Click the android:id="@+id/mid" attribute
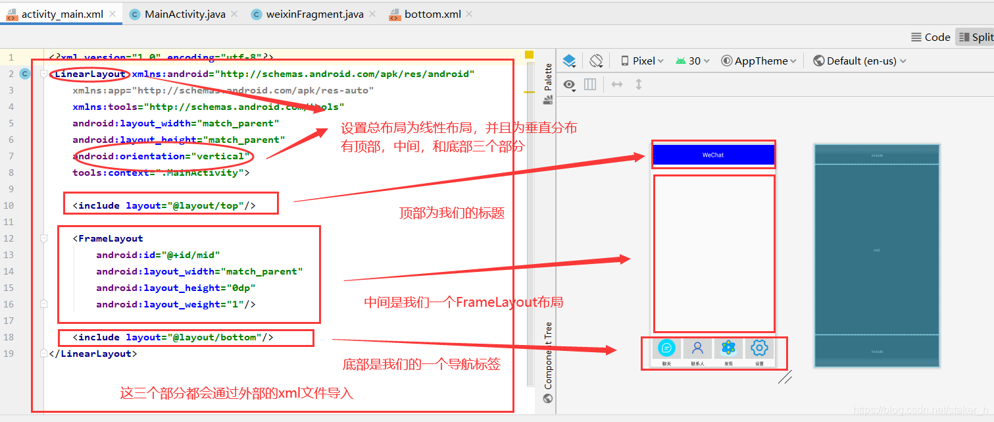The height and width of the screenshot is (422, 994). point(158,255)
